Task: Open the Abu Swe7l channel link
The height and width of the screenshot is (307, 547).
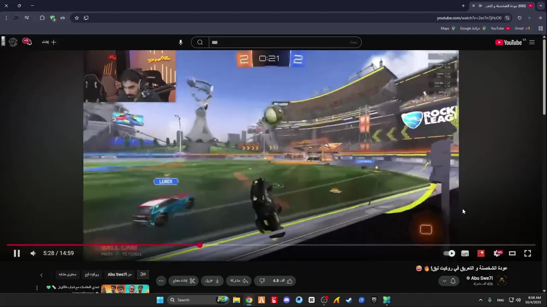Action: point(482,278)
